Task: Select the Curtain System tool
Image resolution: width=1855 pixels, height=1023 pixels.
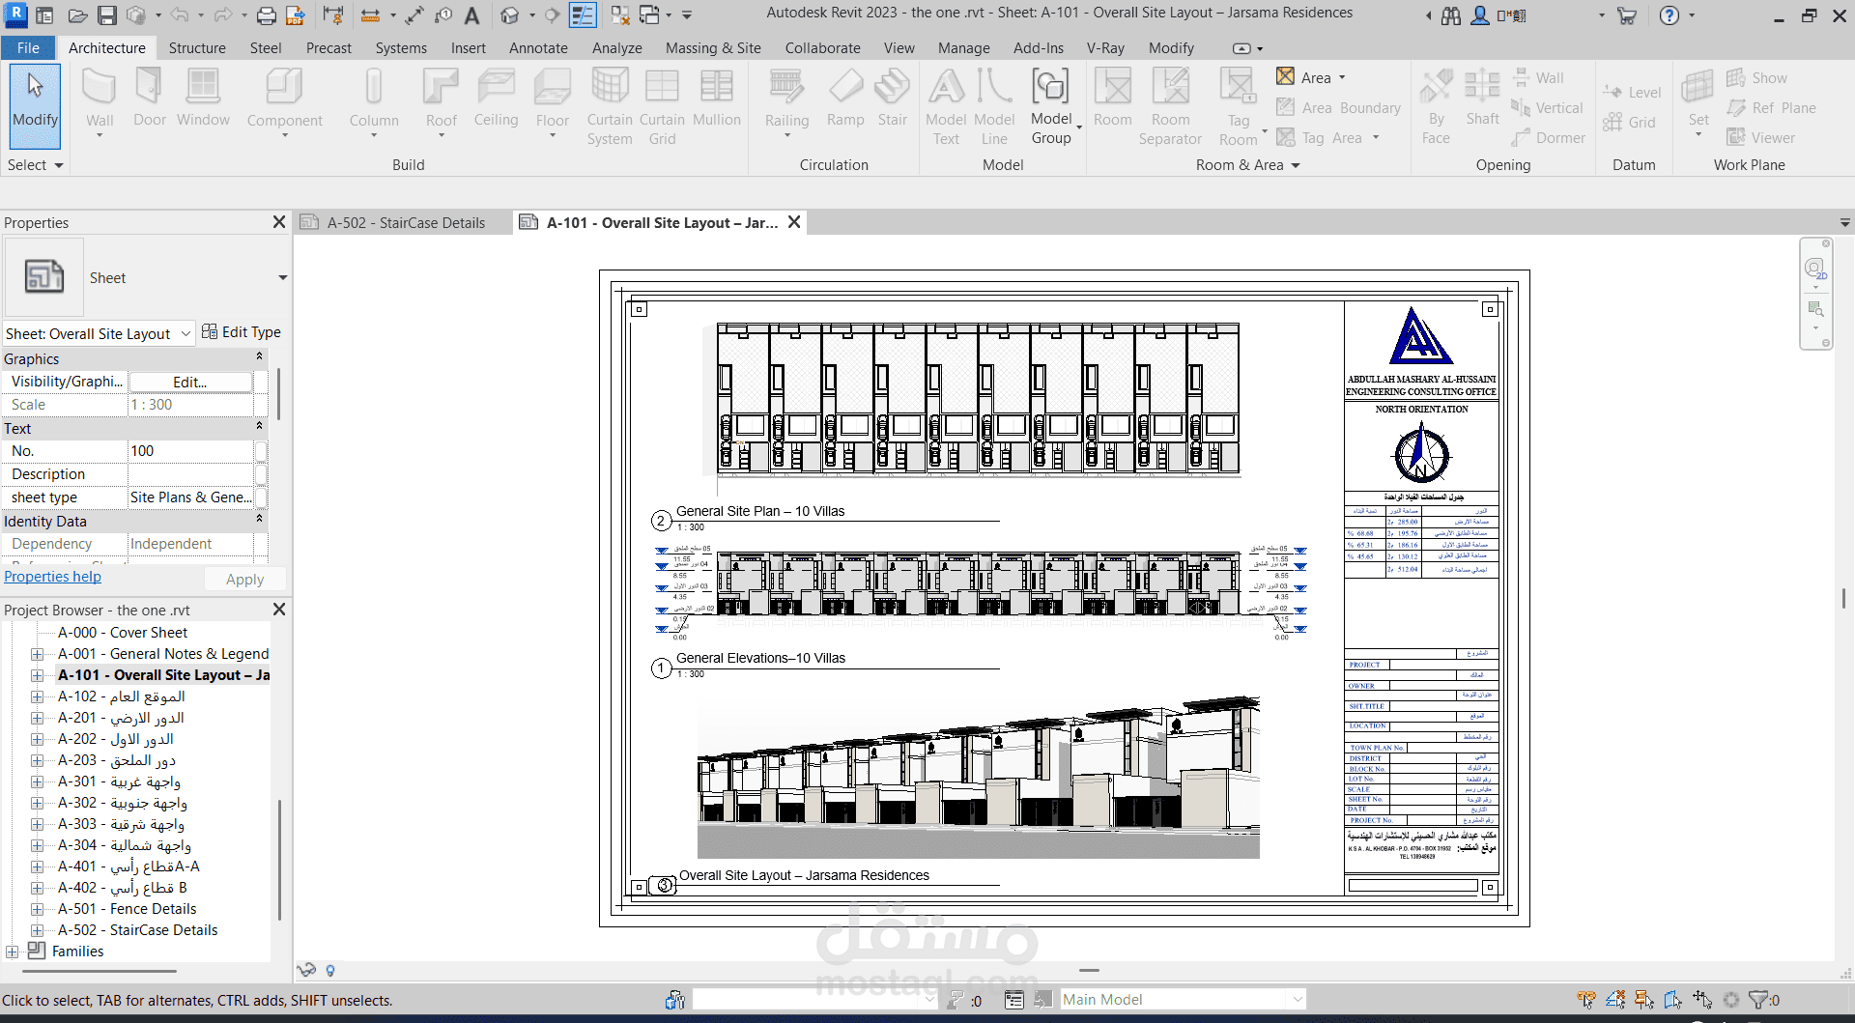Action: click(610, 107)
